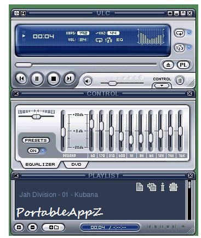
Task: Close the PLAYLIST panel
Action: point(190,176)
